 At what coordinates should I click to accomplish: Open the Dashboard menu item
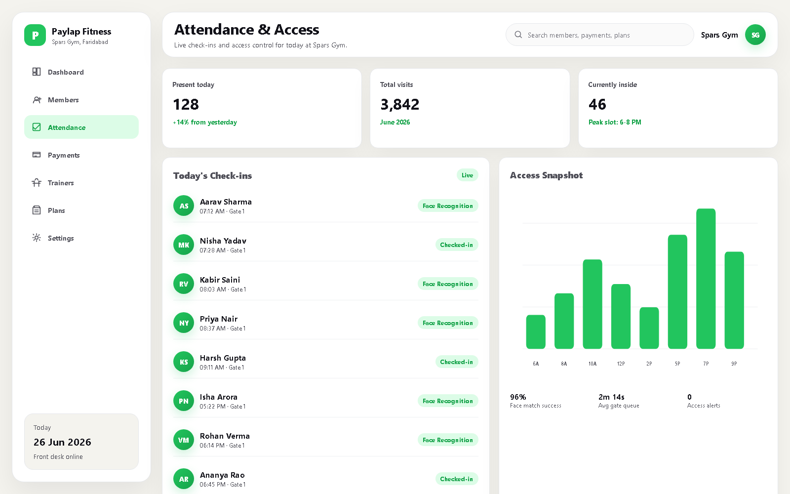click(81, 72)
